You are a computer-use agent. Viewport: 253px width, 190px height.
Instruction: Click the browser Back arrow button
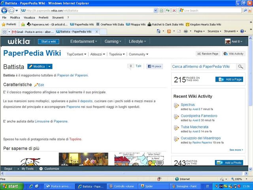pyautogui.click(x=4, y=11)
